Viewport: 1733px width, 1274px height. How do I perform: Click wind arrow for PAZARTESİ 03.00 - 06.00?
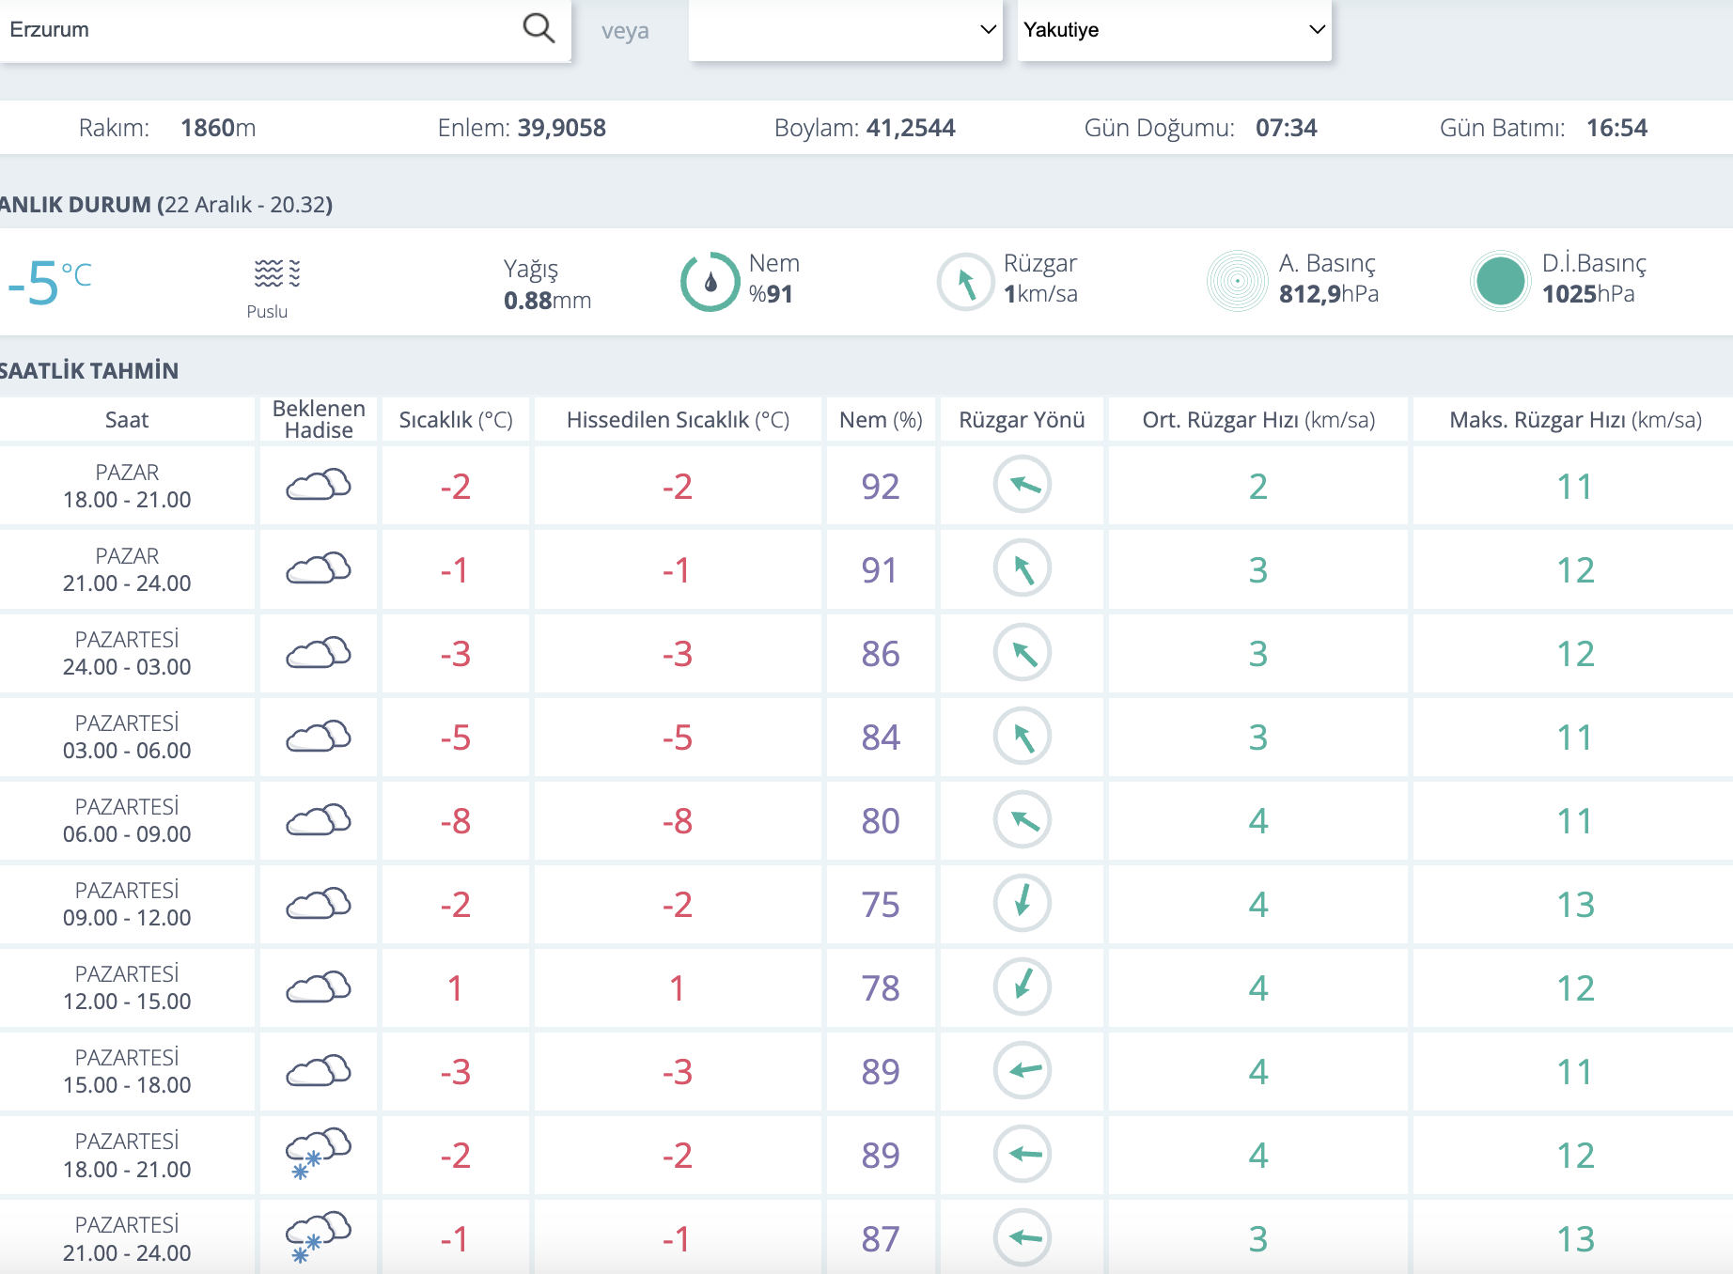(1023, 736)
